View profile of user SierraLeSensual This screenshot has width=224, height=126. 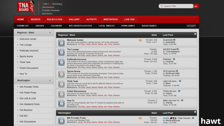coord(173,120)
